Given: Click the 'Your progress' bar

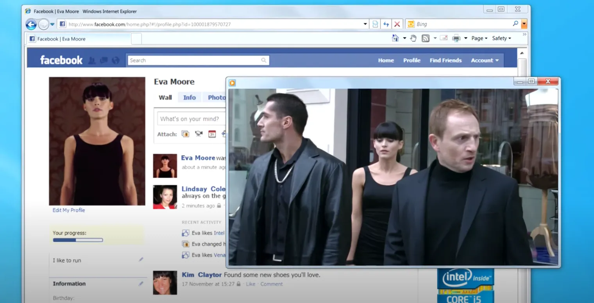Looking at the screenshot, I should (78, 240).
